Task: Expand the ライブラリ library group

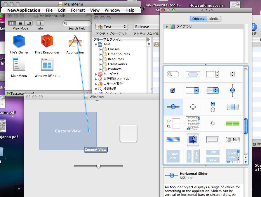Action: coord(167,27)
